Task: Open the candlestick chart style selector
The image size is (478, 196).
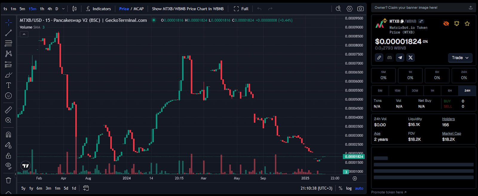Action: 74,9
